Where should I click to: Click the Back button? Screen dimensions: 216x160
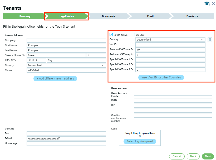click(193, 156)
